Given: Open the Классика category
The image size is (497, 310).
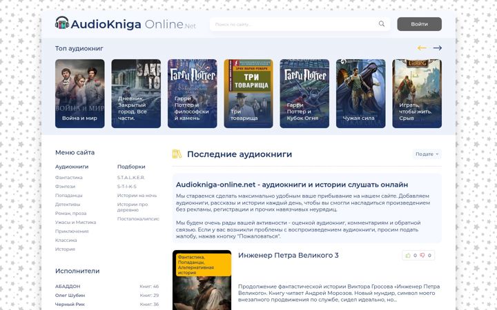Looking at the screenshot, I should click(66, 240).
